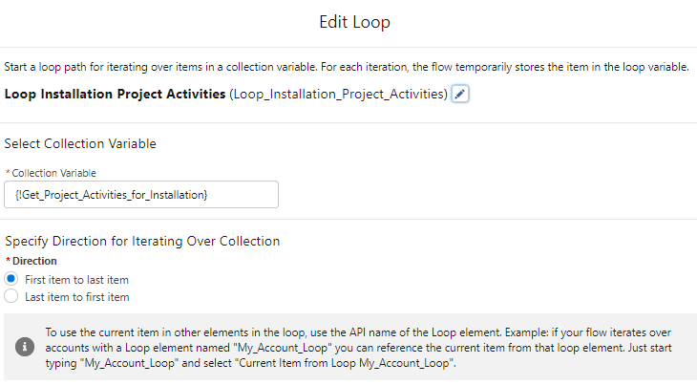Click the red asterisk before Collection Variable
The width and height of the screenshot is (697, 385).
tap(8, 172)
